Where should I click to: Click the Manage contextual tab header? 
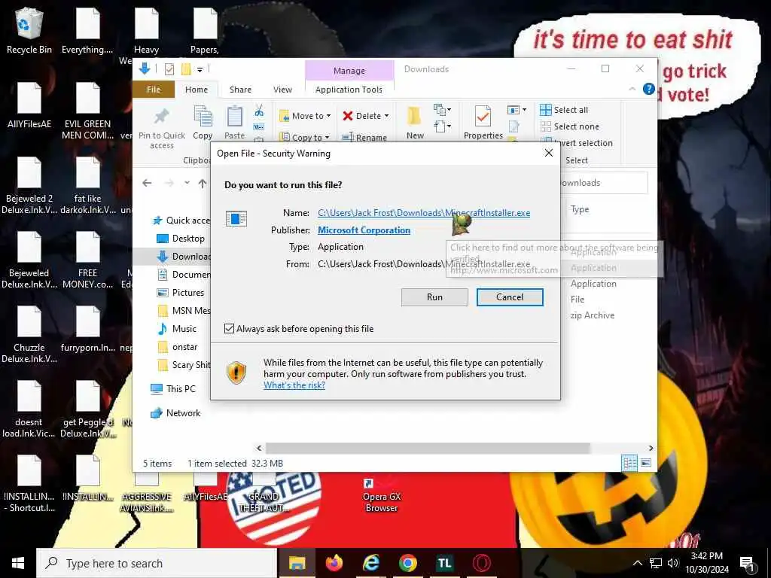349,70
